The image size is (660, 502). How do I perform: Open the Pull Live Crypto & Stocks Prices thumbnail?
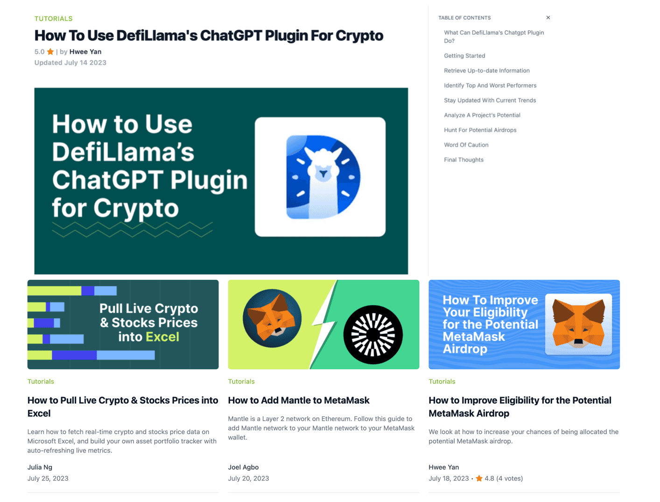123,325
